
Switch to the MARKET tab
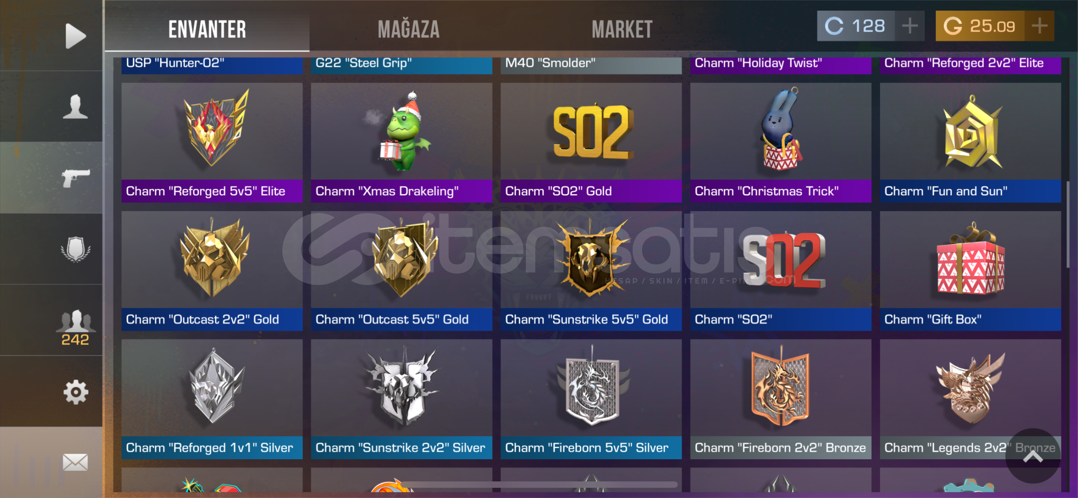[x=622, y=30]
